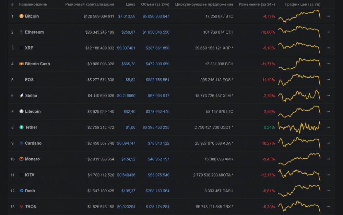The width and height of the screenshot is (343, 215).
Task: Expand more options for EOS row
Action: tap(328, 80)
